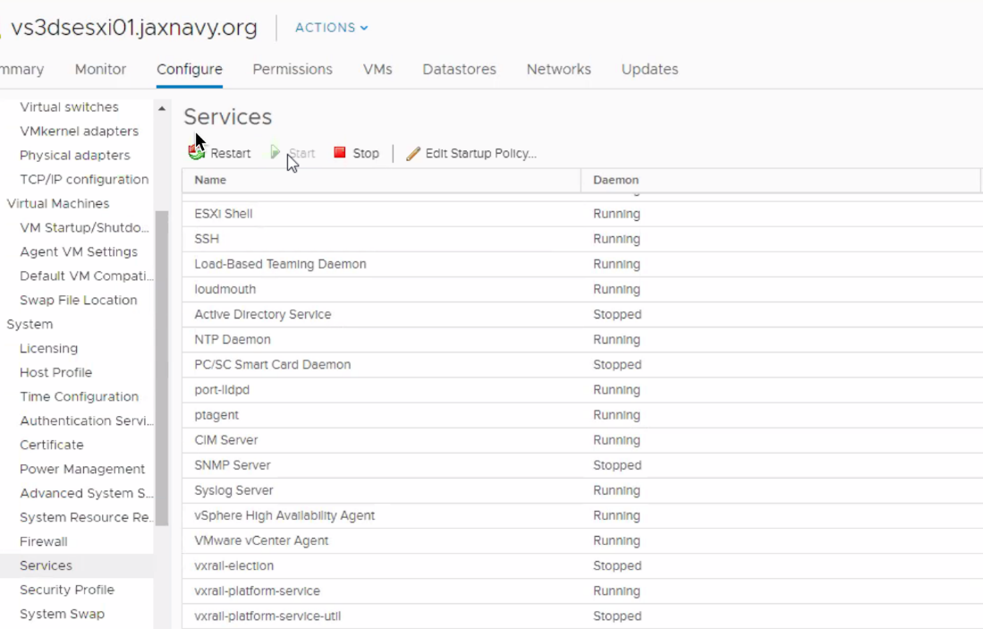Viewport: 983px width, 629px height.
Task: Open VMkernel adapters settings
Action: pos(79,131)
